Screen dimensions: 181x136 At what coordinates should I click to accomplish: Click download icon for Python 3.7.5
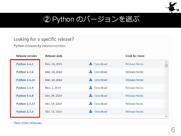click(91, 112)
